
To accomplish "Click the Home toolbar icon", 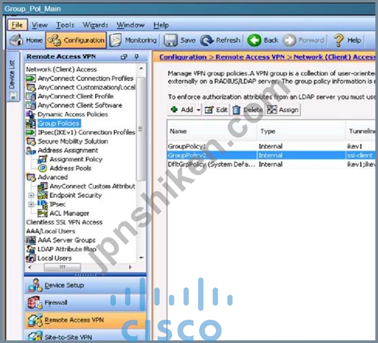I will (x=17, y=40).
